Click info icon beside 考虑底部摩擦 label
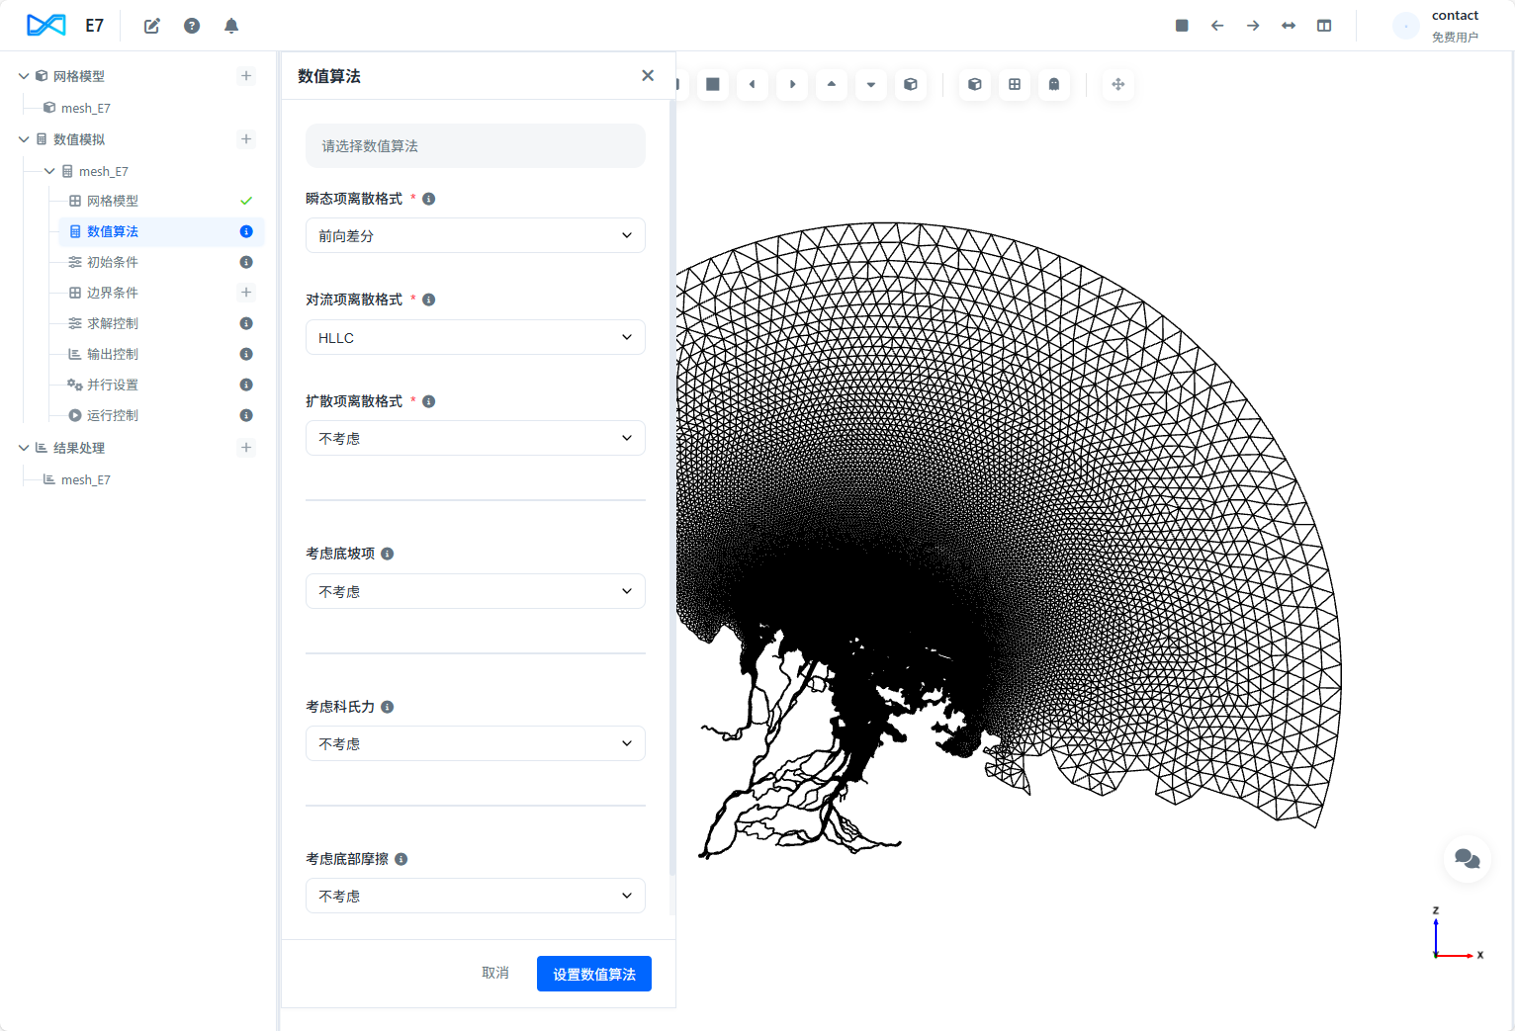 pos(401,859)
